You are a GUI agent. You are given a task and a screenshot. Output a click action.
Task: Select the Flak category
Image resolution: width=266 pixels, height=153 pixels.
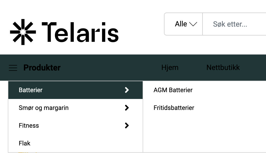(x=25, y=143)
